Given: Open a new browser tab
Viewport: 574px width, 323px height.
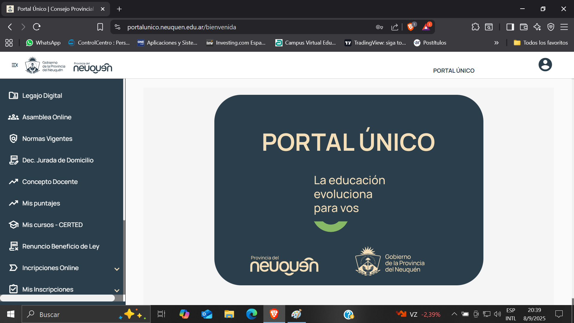Looking at the screenshot, I should (x=119, y=9).
